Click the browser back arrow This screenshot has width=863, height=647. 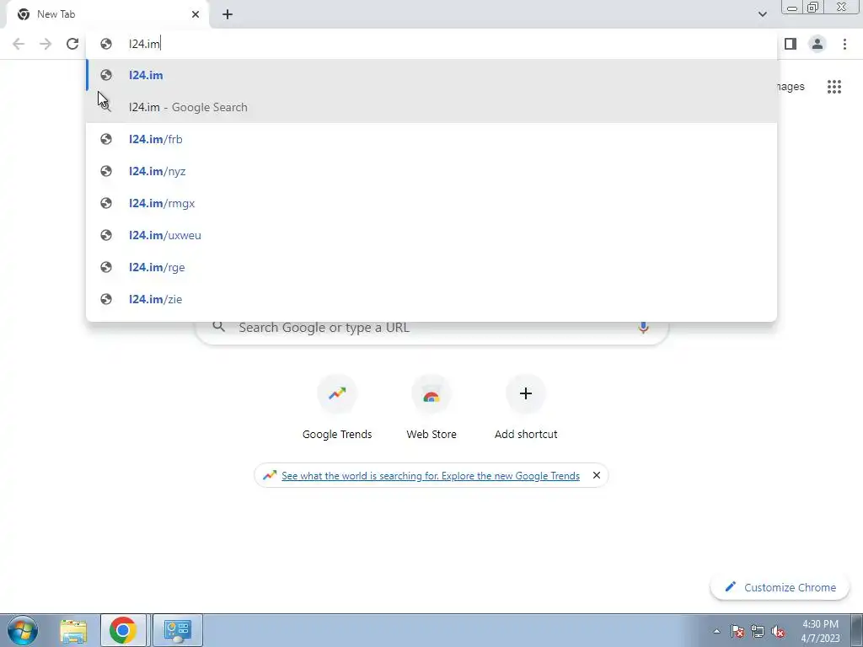tap(19, 44)
